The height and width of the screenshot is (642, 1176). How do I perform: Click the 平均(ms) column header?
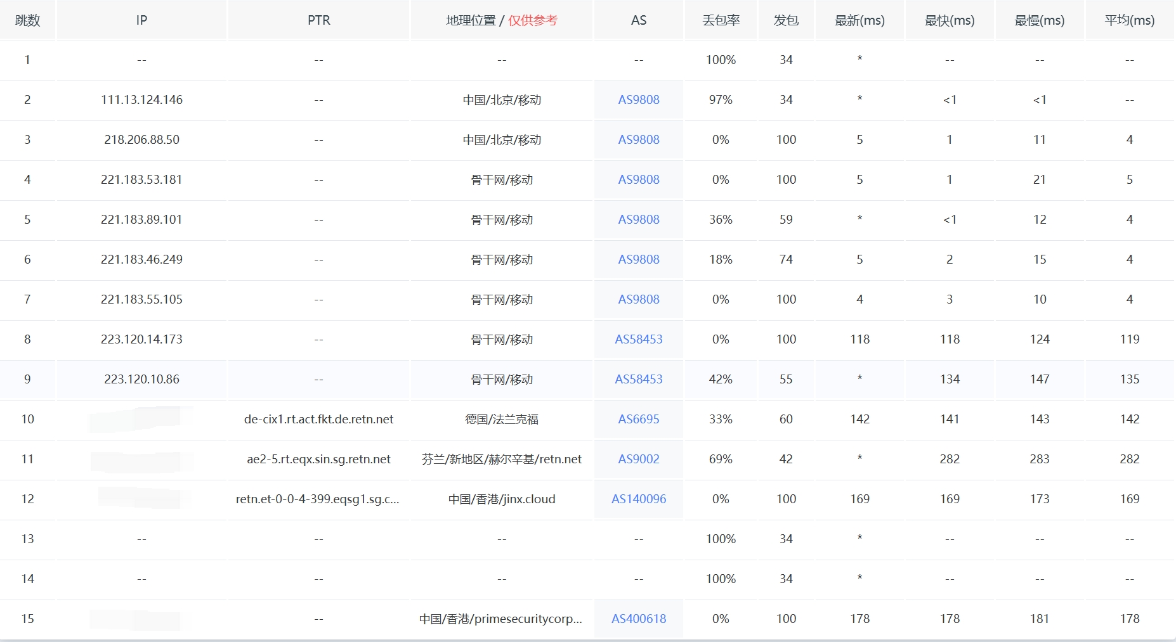[x=1130, y=20]
